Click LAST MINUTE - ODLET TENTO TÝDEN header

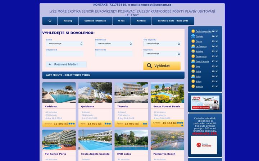pos(113,75)
